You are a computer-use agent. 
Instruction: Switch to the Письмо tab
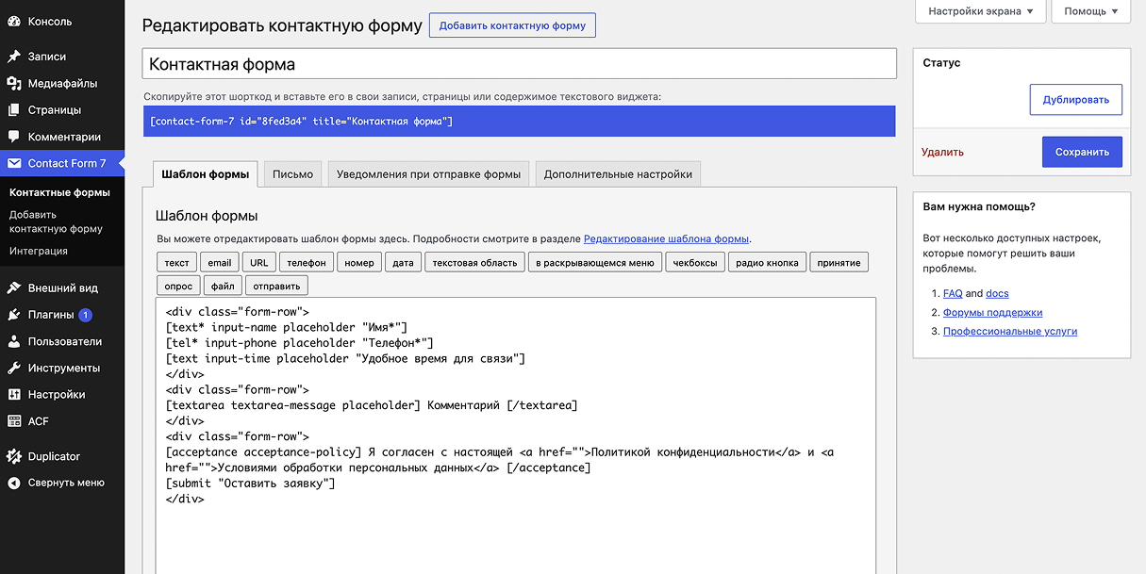pyautogui.click(x=292, y=174)
